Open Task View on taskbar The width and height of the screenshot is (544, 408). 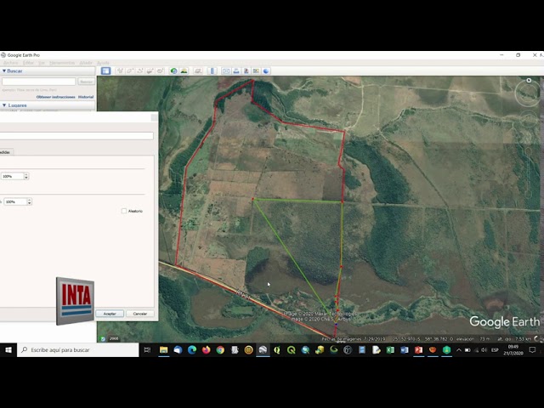pyautogui.click(x=147, y=350)
